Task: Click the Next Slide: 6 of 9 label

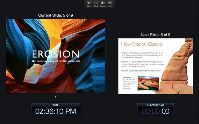Action: 156,35
